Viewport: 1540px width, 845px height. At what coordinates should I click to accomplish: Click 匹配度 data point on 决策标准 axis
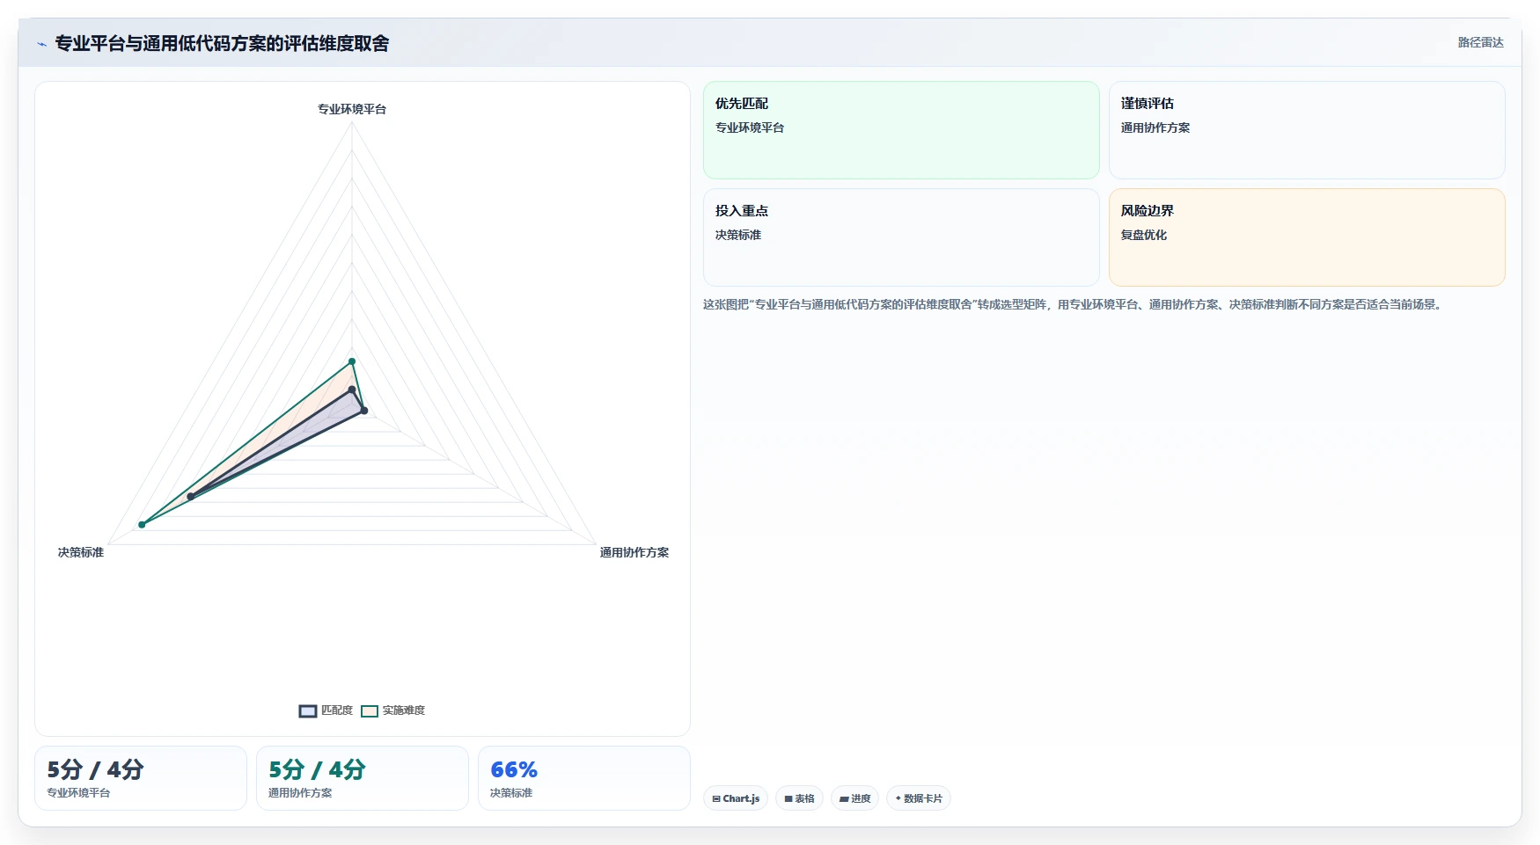pyautogui.click(x=190, y=497)
